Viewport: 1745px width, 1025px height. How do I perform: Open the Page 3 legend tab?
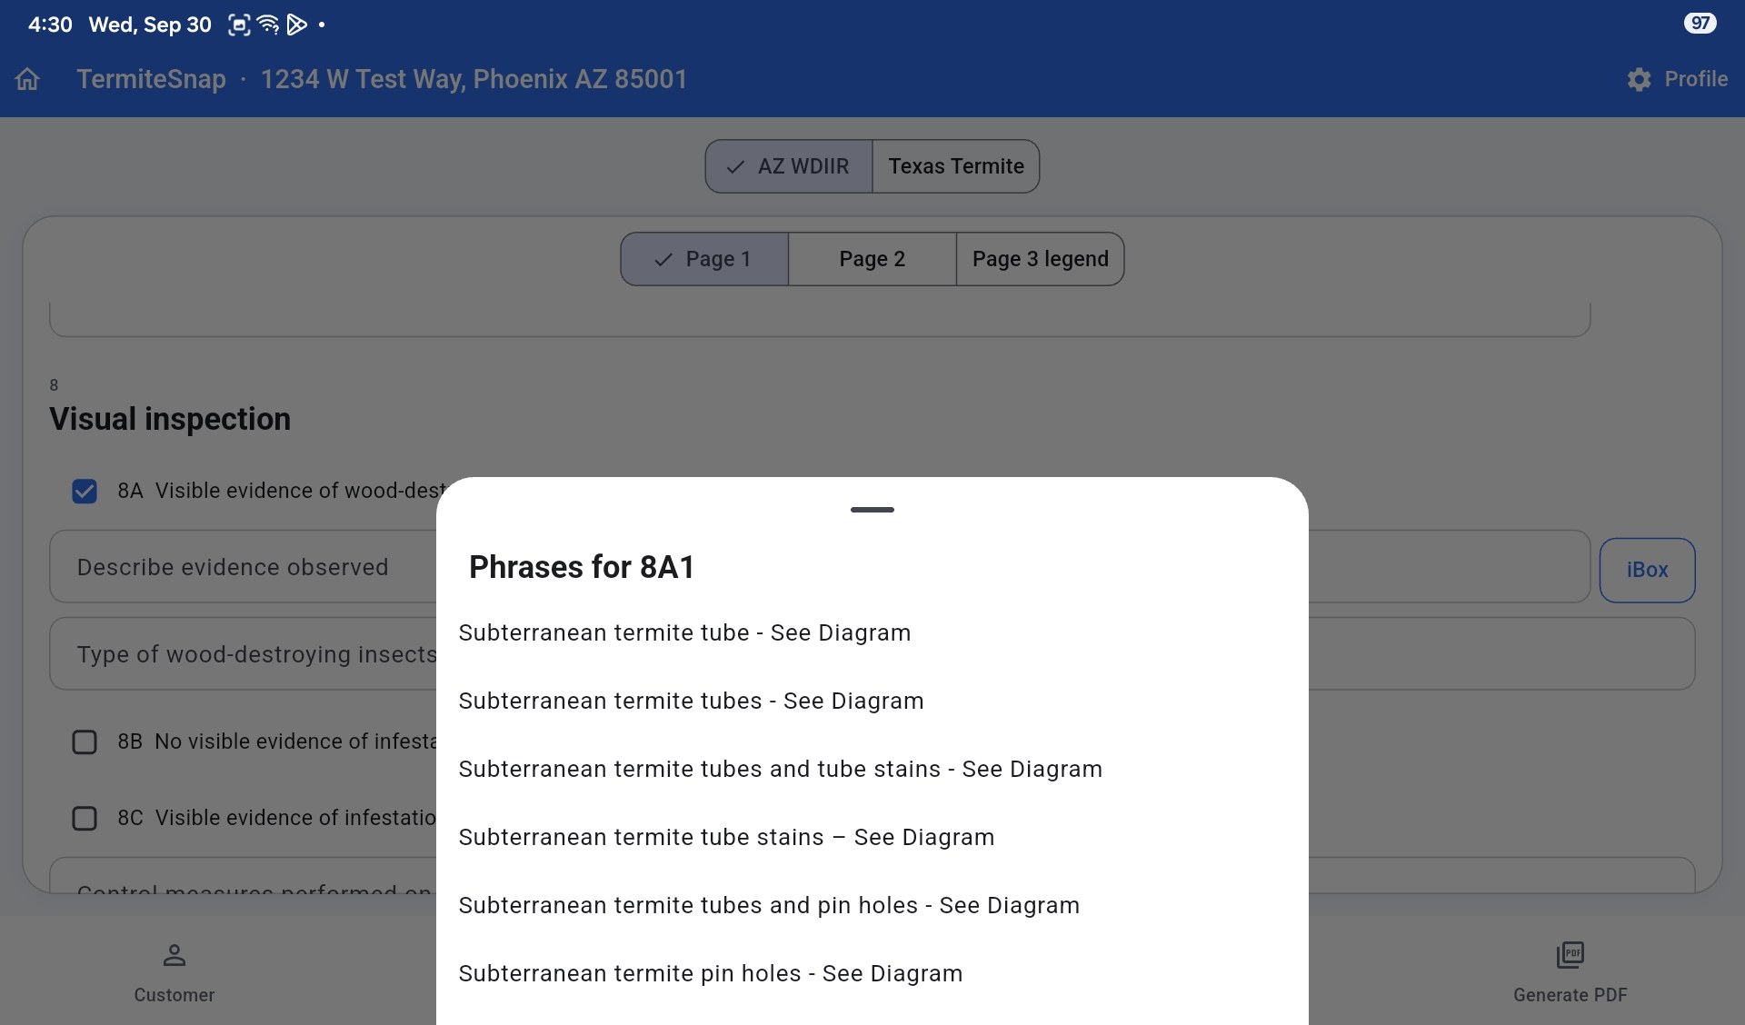point(1041,259)
